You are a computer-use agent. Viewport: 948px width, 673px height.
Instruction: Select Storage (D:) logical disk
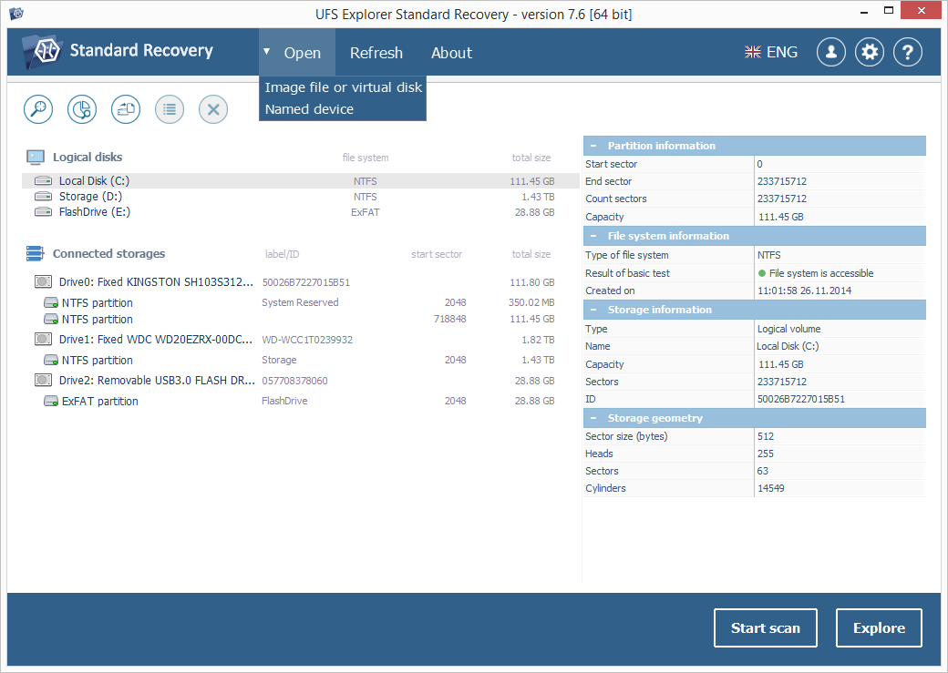coord(300,197)
